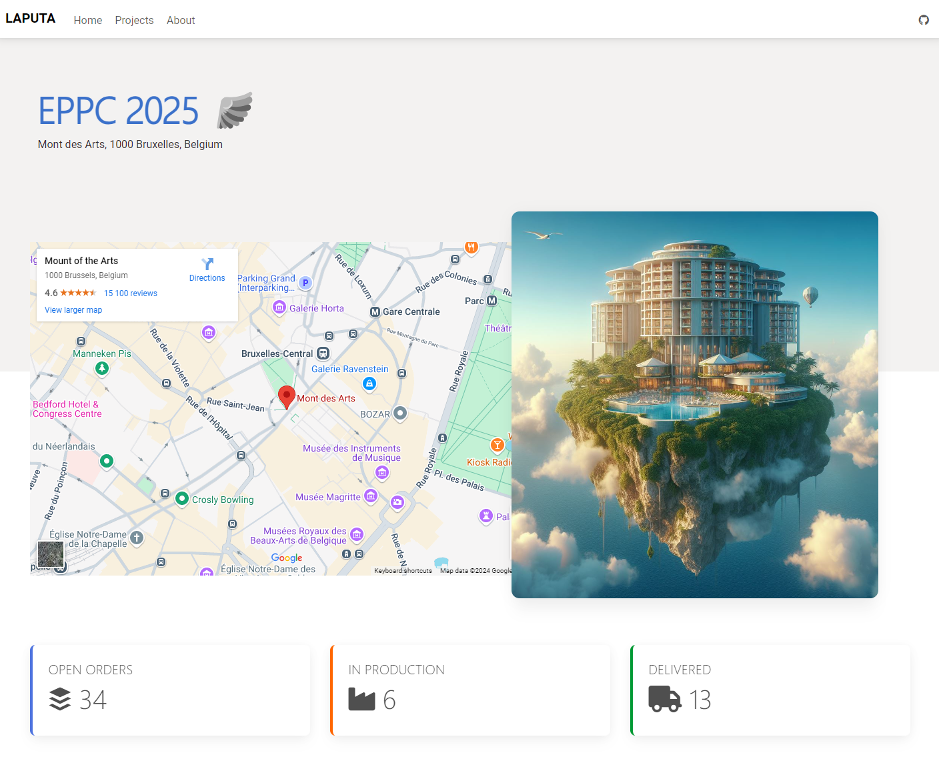The width and height of the screenshot is (939, 775).
Task: Click the Mont des Arts address text
Action: tap(130, 144)
